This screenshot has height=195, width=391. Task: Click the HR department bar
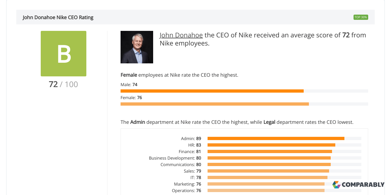point(270,145)
